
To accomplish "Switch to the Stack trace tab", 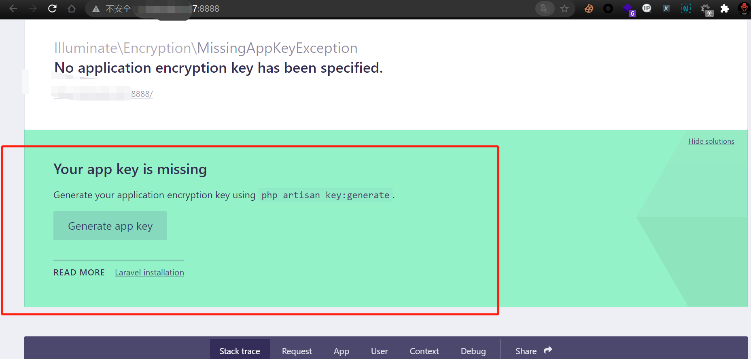I will pos(240,351).
